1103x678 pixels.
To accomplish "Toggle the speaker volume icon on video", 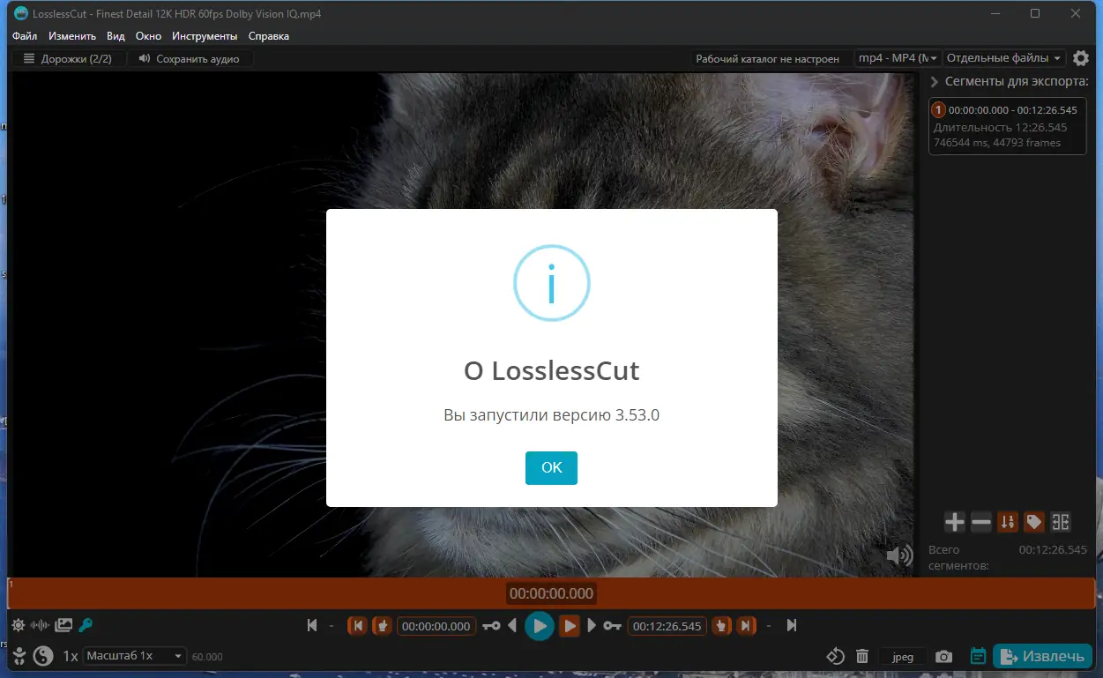I will pos(899,555).
